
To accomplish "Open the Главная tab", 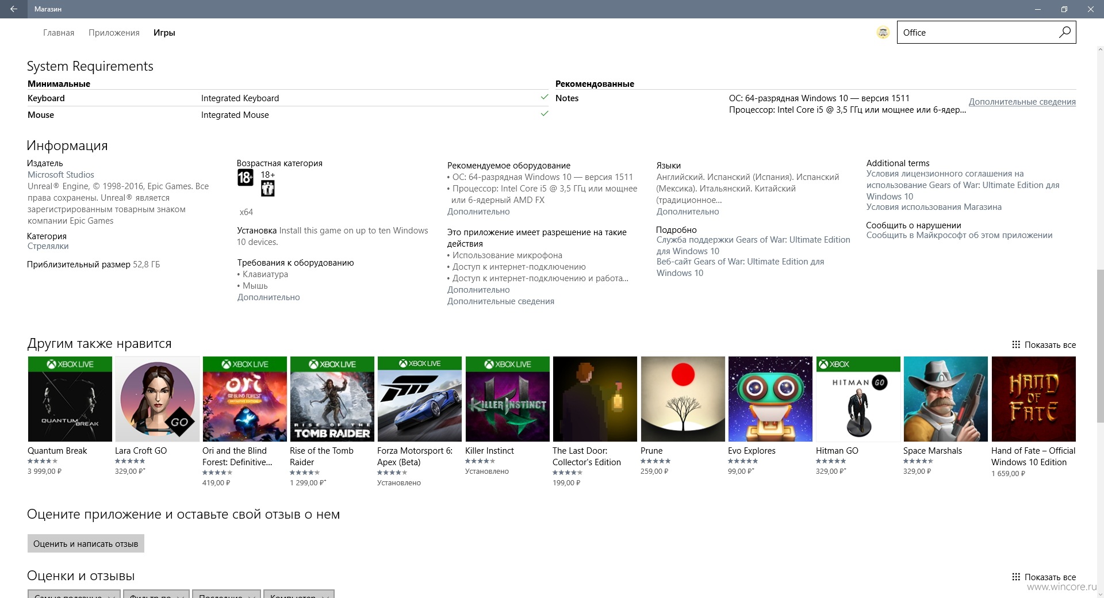I will point(59,33).
